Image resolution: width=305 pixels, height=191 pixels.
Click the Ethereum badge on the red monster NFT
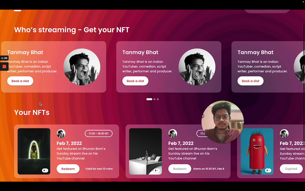(268, 171)
